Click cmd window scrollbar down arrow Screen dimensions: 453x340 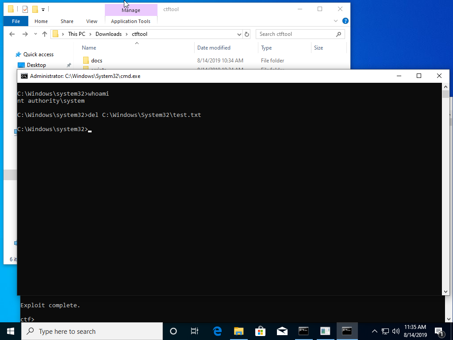click(445, 292)
